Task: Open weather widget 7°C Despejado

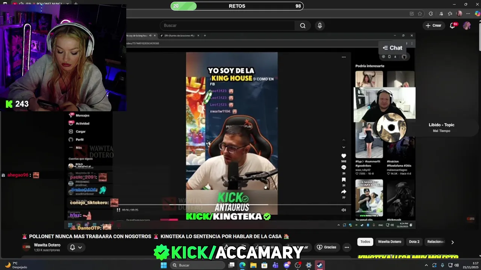Action: 16,265
